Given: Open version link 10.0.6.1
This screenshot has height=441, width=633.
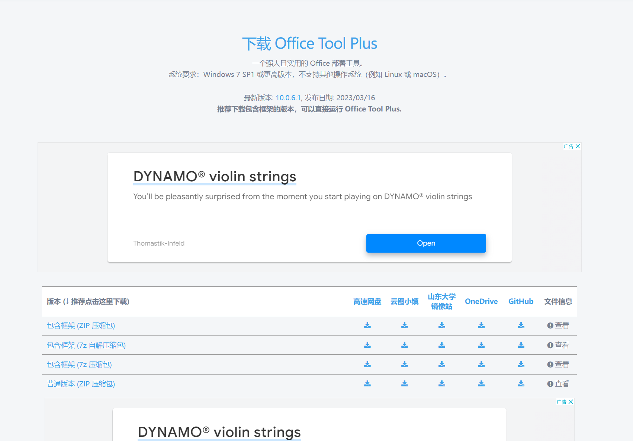Looking at the screenshot, I should [x=288, y=98].
